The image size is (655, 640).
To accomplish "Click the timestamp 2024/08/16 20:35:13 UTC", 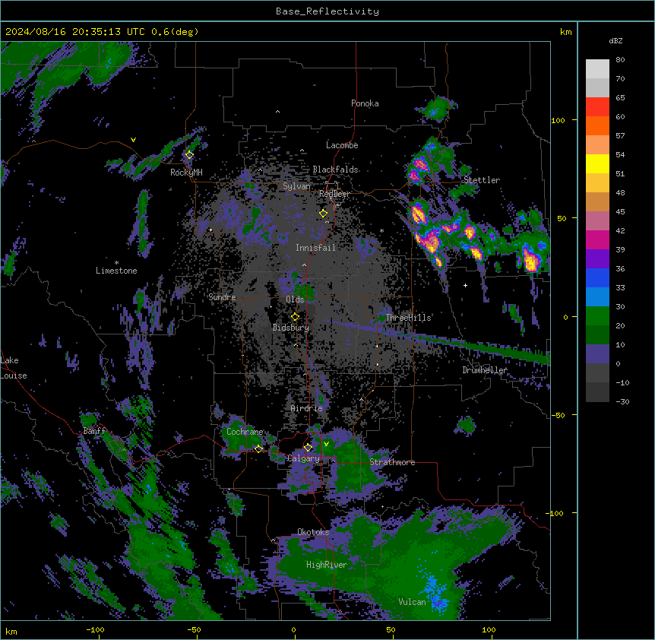I will [75, 32].
